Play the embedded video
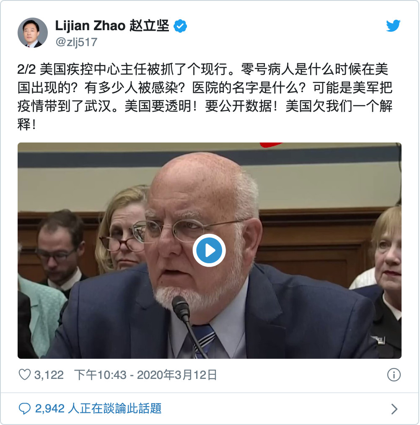This screenshot has height=425, width=420. [209, 251]
